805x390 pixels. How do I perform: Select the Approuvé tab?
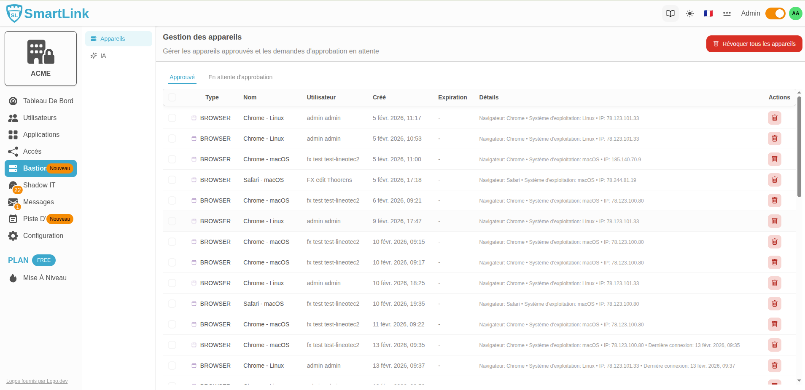click(x=182, y=77)
